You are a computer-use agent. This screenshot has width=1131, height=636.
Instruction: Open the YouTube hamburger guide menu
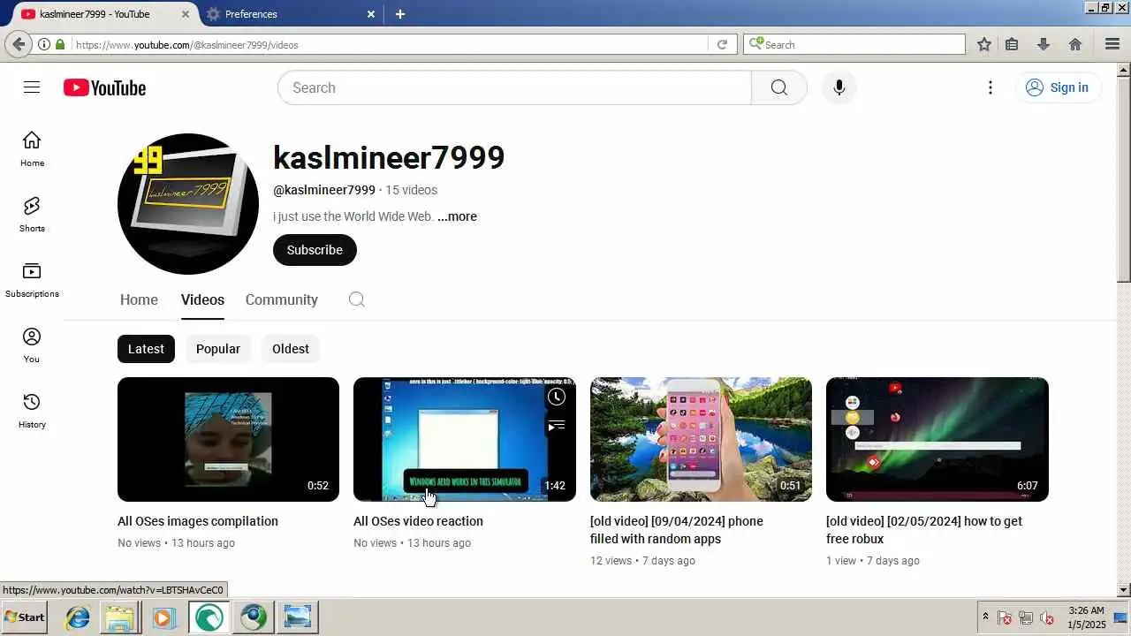click(32, 87)
